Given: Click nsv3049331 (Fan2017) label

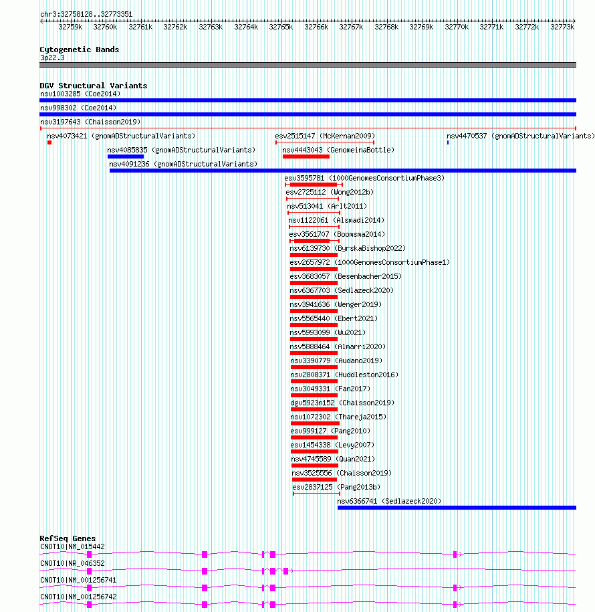Looking at the screenshot, I should [330, 389].
